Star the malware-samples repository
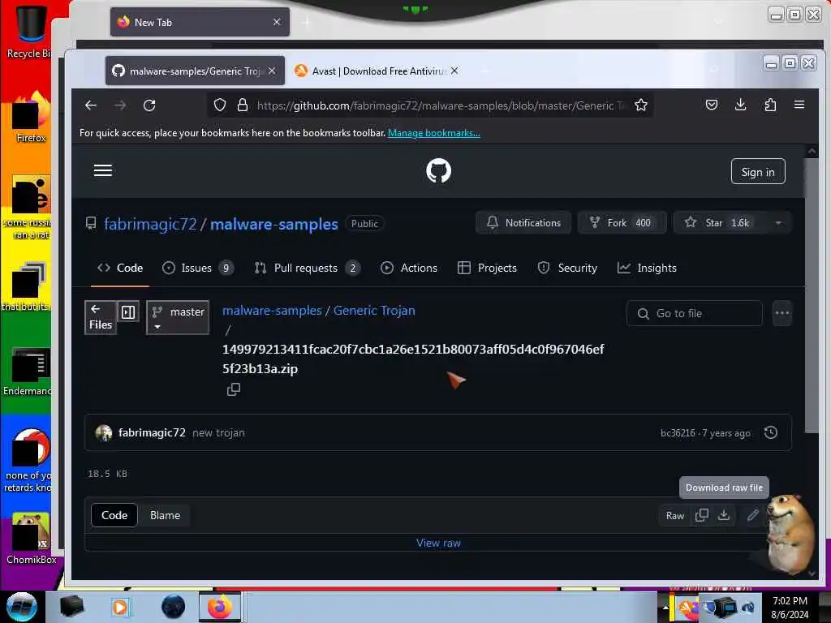The image size is (831, 623). tap(720, 223)
